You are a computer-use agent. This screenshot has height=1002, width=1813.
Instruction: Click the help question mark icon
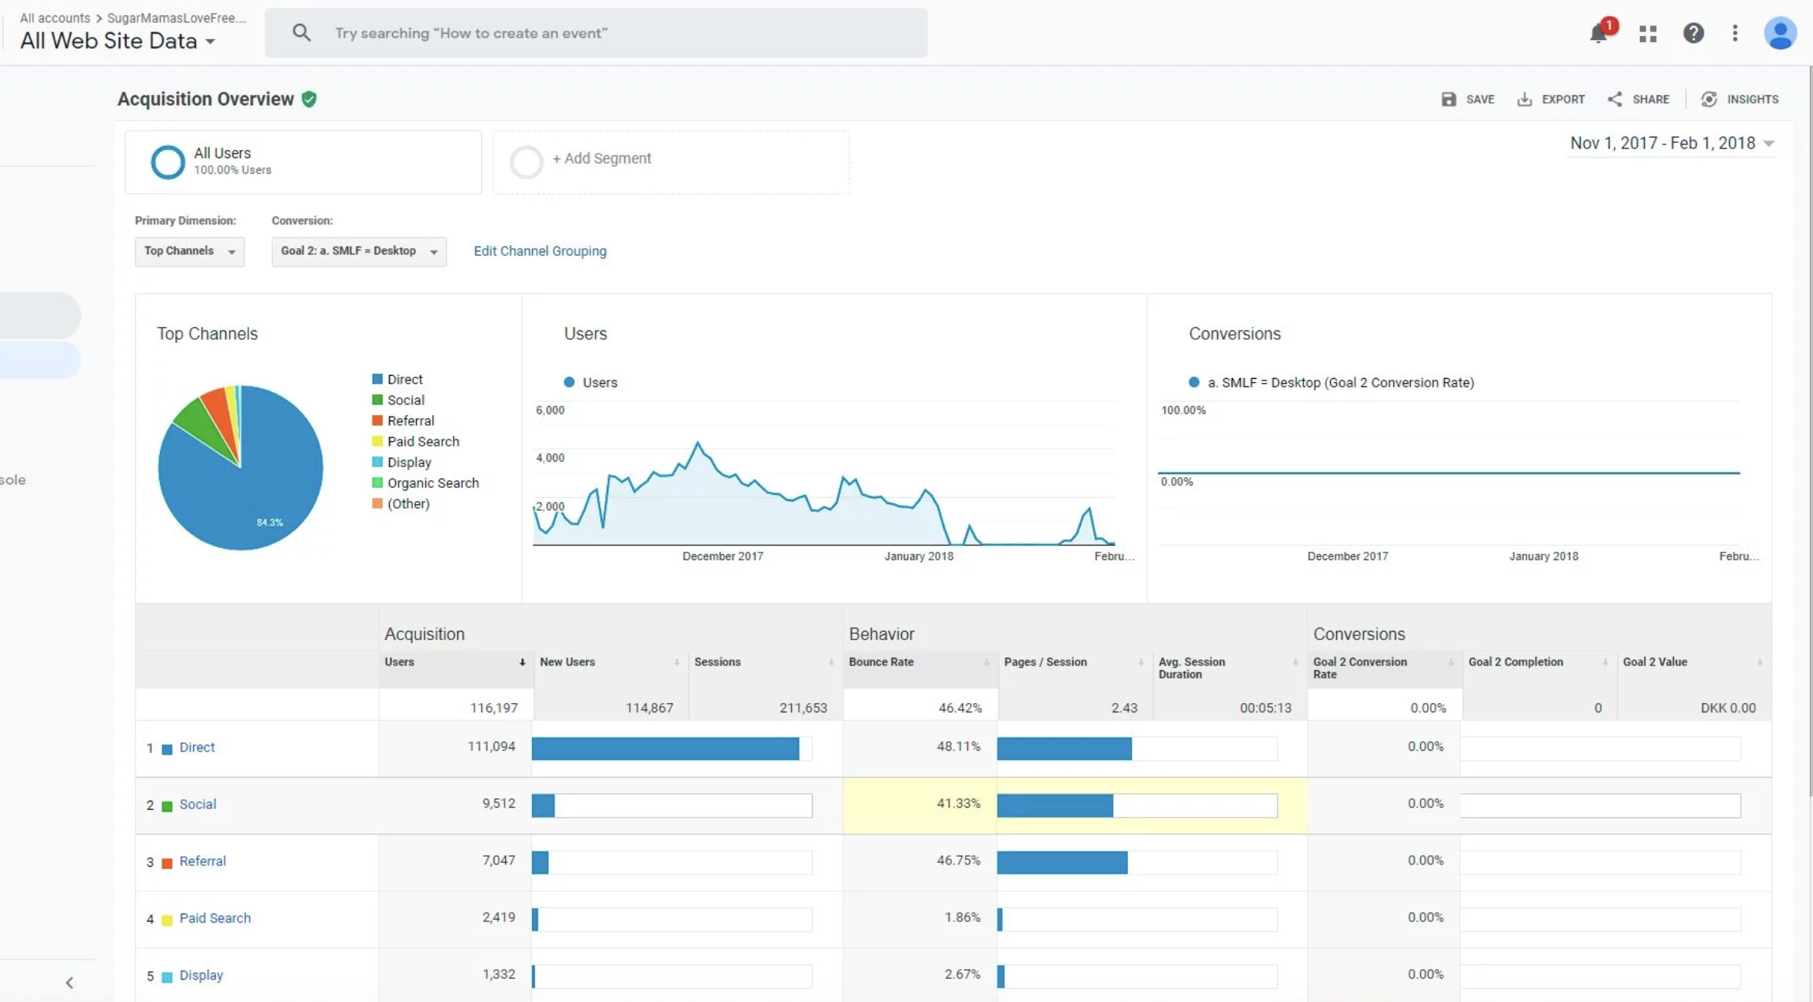point(1692,33)
